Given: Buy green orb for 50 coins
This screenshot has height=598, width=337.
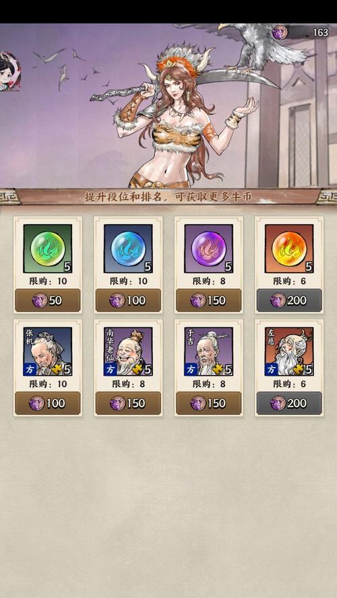Looking at the screenshot, I should [48, 300].
